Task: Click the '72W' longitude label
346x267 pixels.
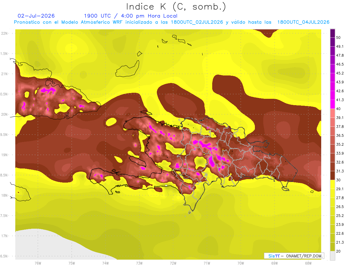Action: 173,263
